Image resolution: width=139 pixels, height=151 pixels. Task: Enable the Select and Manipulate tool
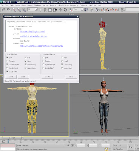92,10
